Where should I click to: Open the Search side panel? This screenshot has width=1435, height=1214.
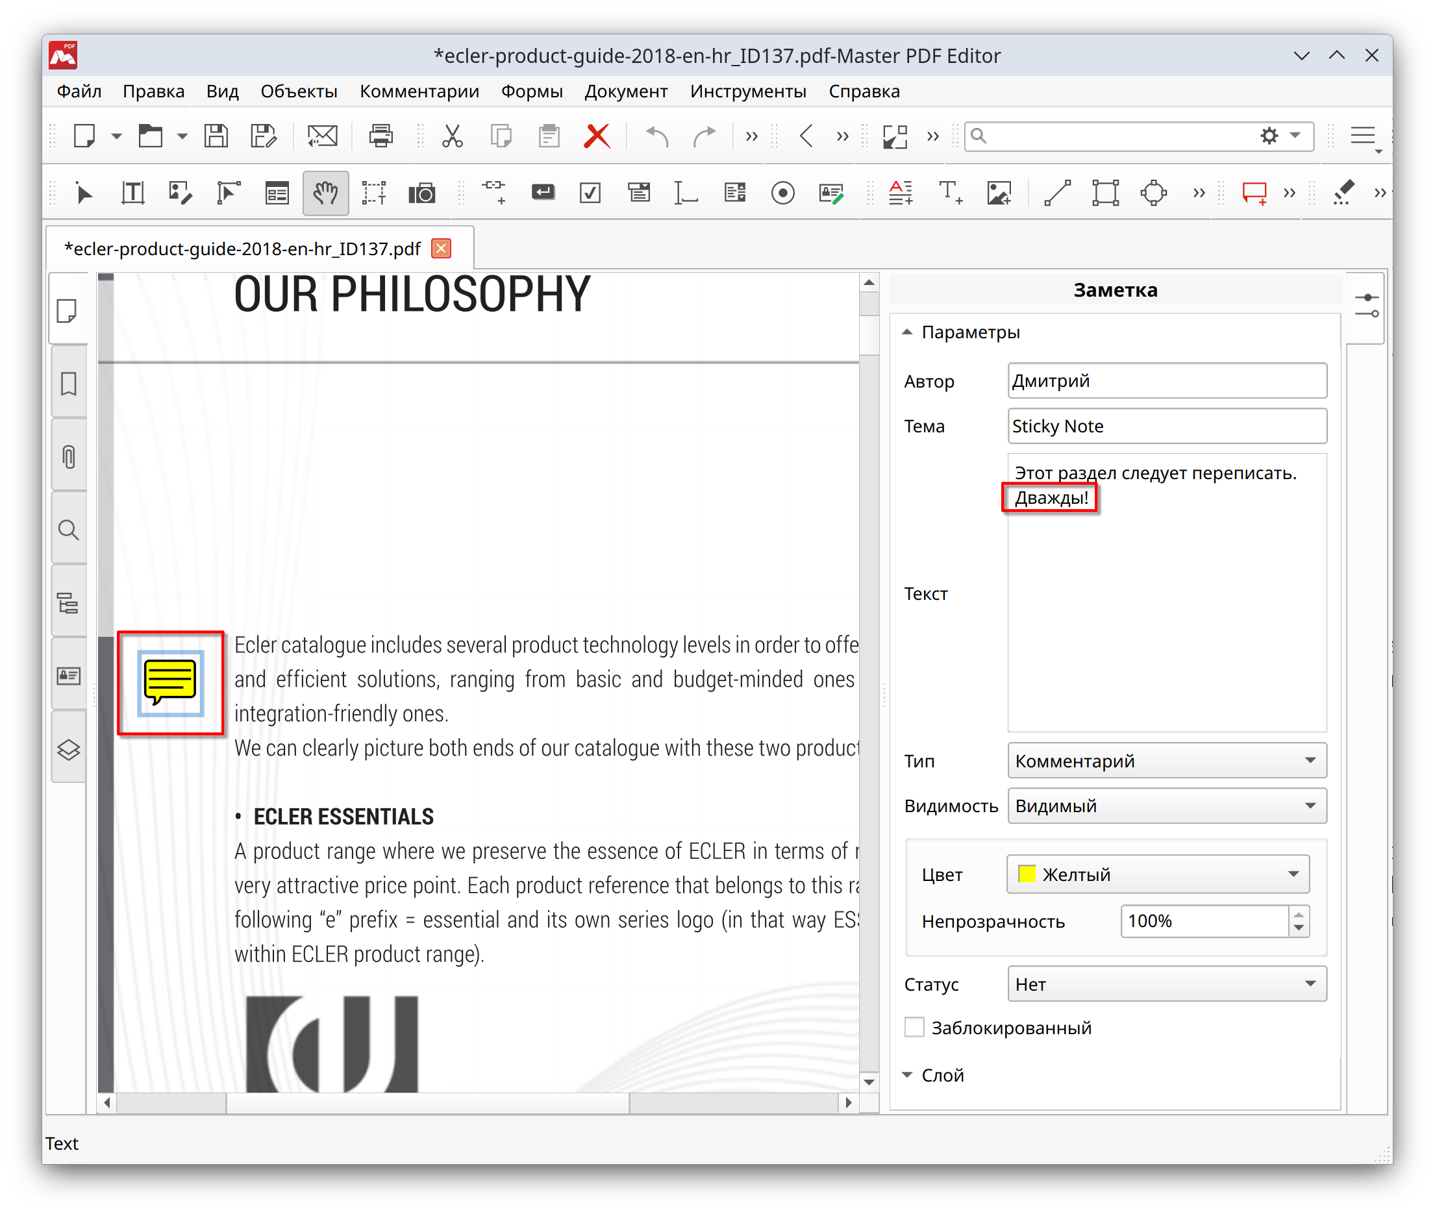coord(69,530)
